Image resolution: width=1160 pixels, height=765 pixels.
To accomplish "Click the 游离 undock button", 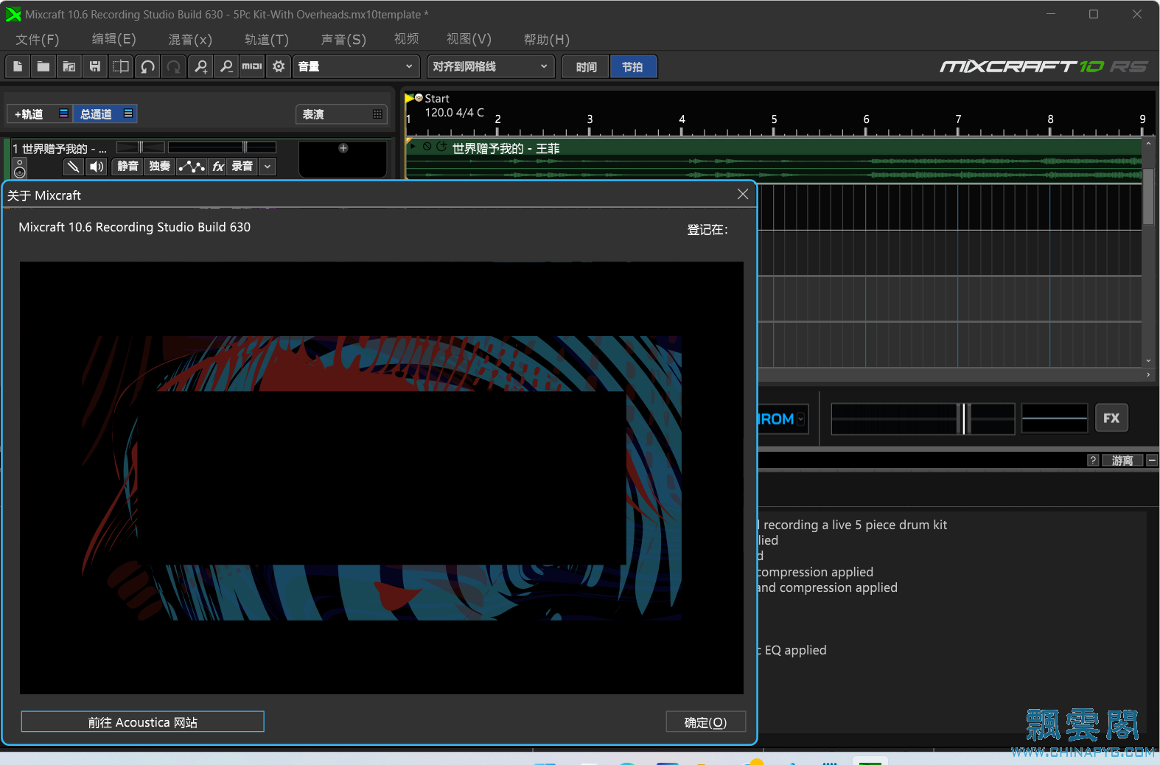I will [1122, 460].
